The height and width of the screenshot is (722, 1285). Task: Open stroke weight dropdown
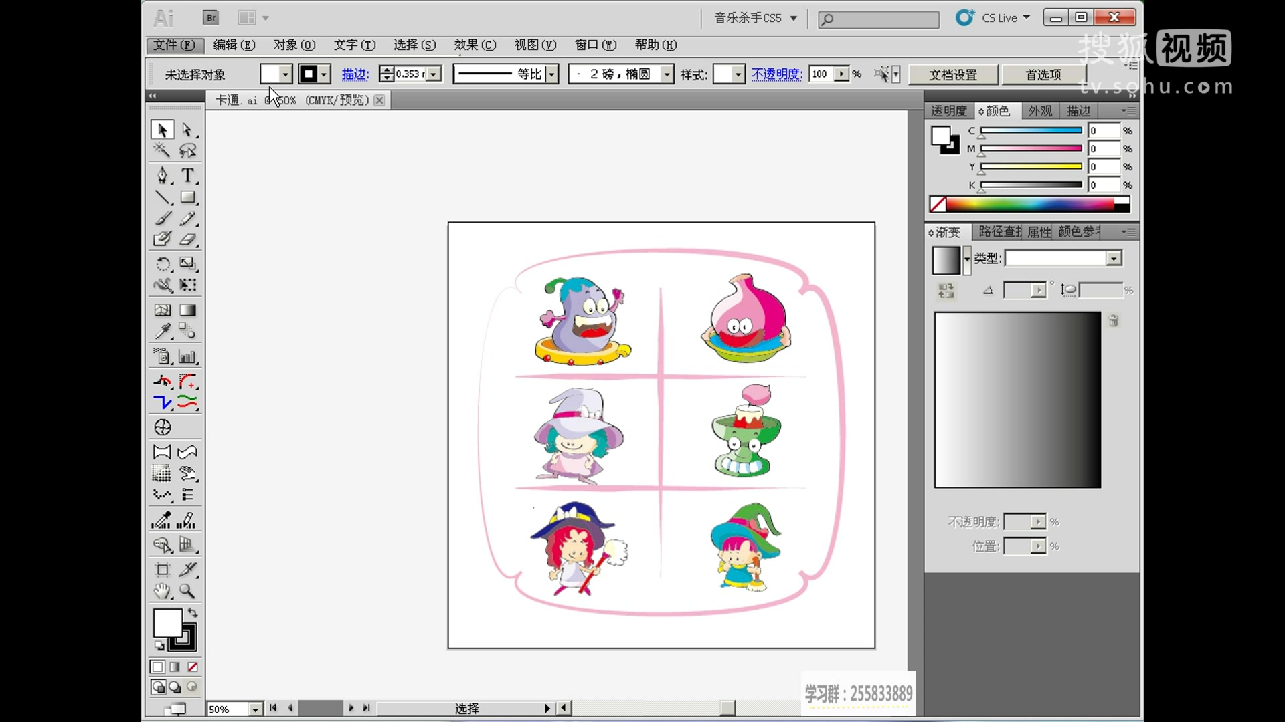click(434, 74)
